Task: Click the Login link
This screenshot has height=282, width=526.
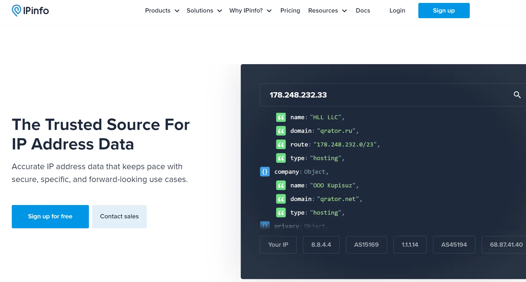Action: pos(397,11)
